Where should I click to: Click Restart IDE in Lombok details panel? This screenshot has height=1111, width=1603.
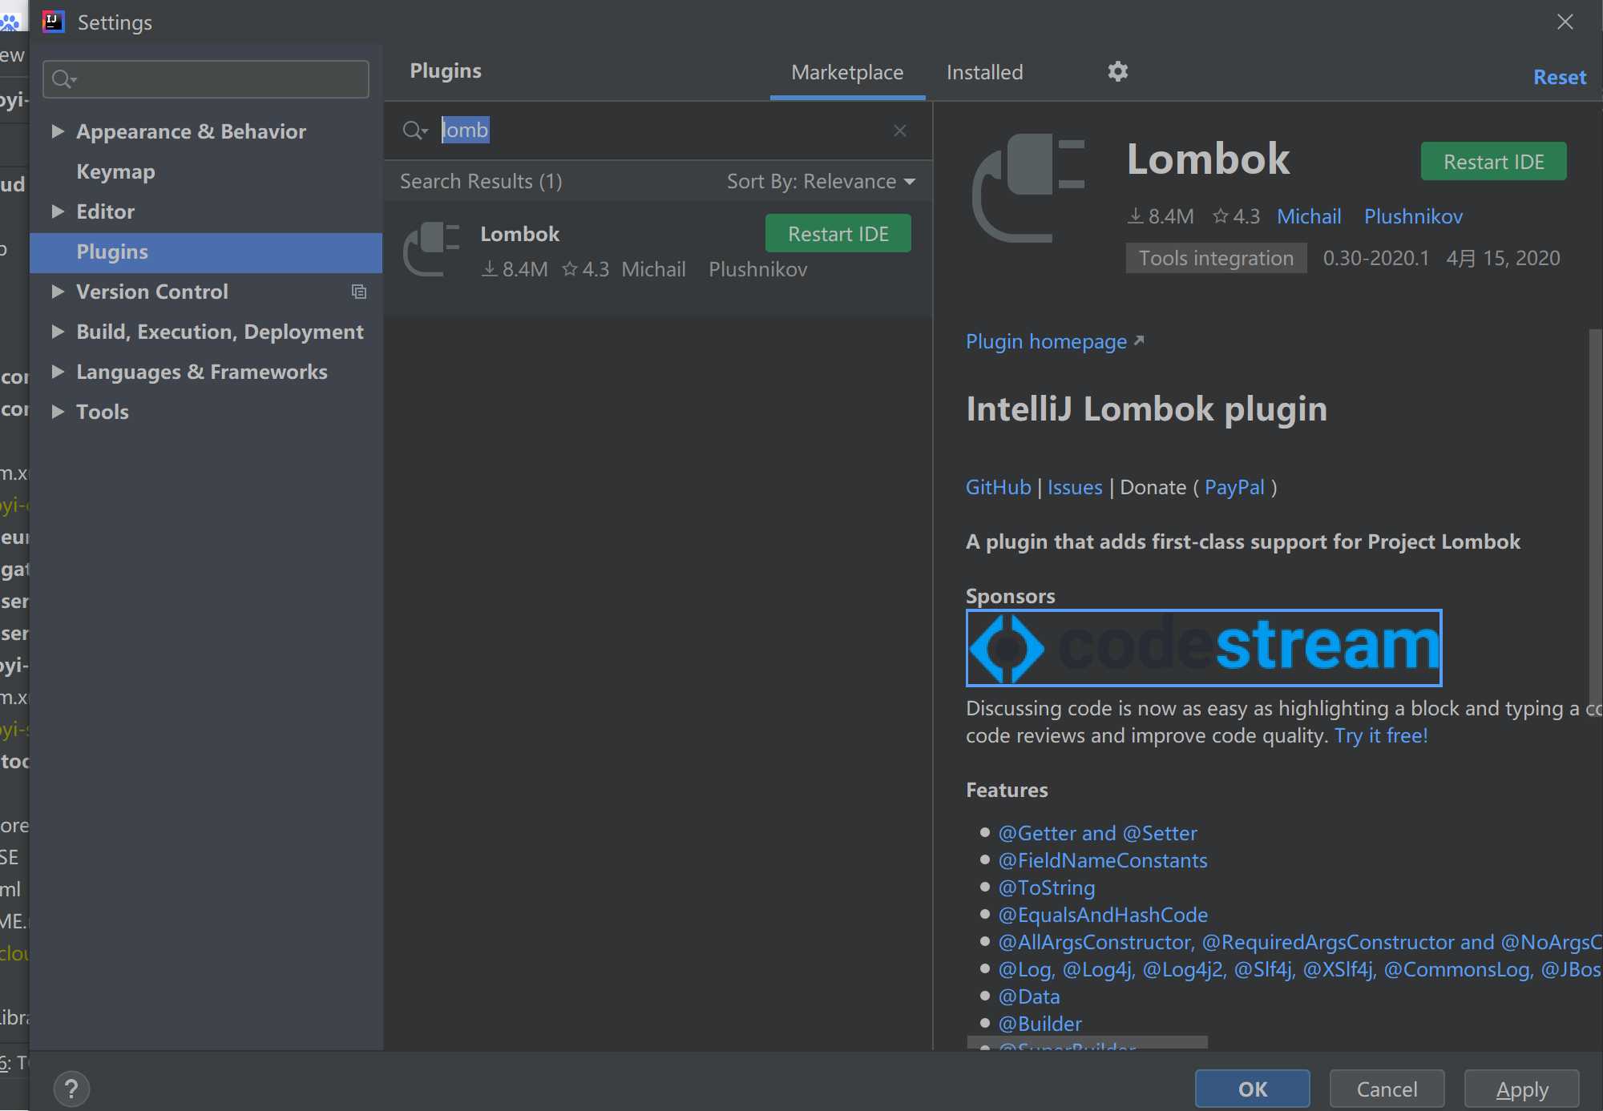pyautogui.click(x=1493, y=162)
